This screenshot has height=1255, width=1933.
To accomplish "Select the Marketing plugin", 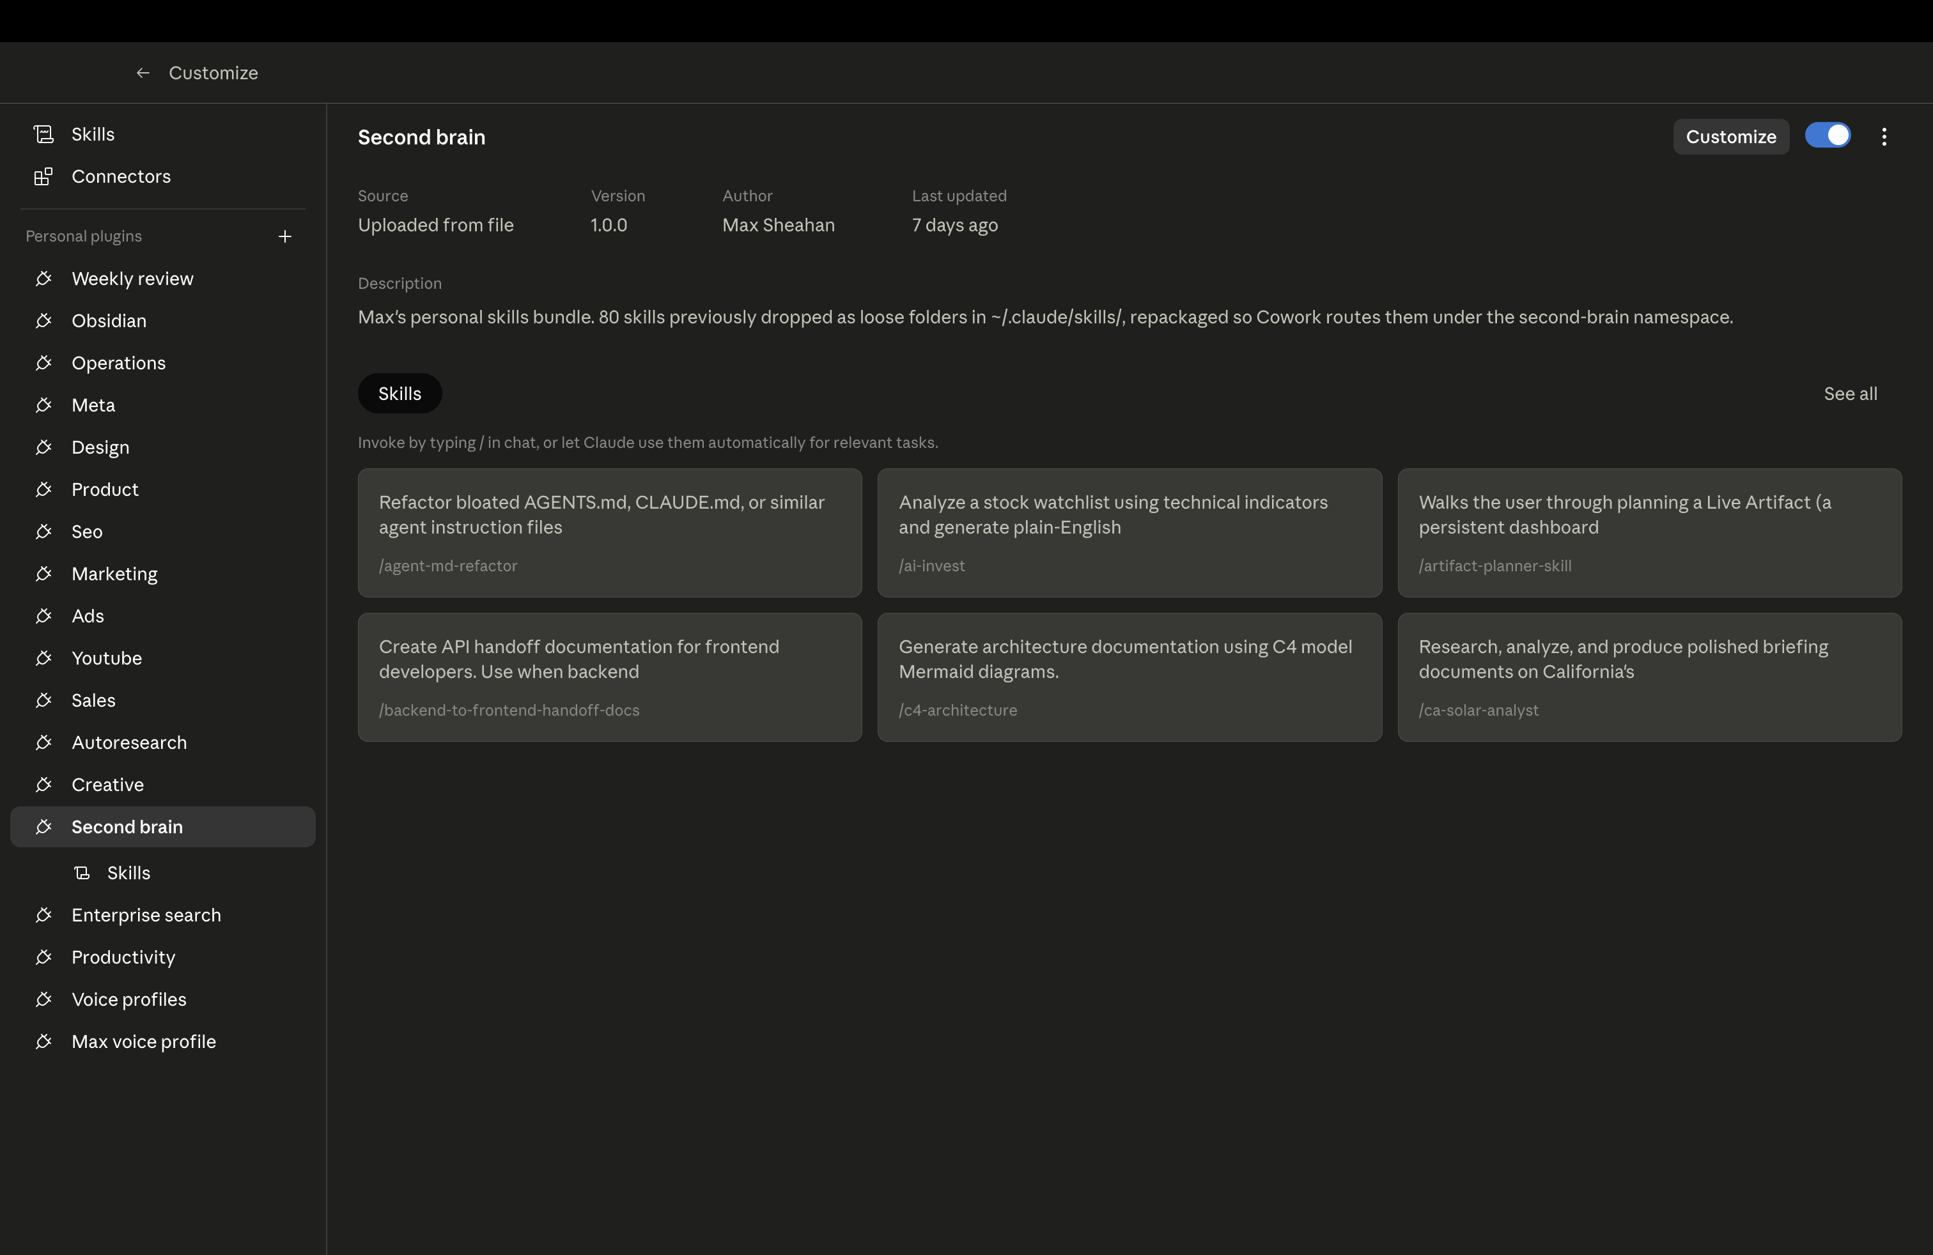I will click(x=162, y=574).
